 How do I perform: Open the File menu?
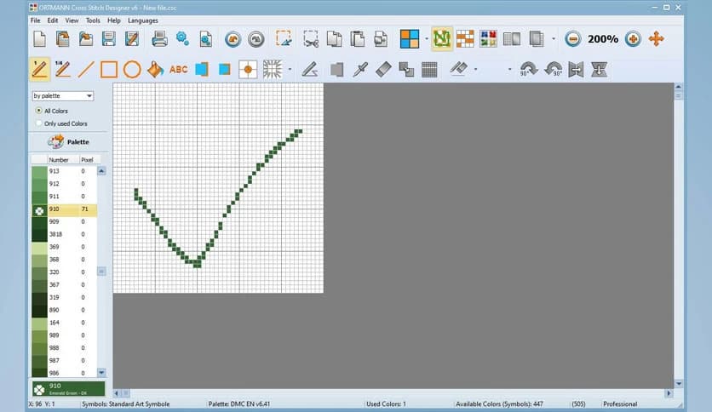(35, 20)
